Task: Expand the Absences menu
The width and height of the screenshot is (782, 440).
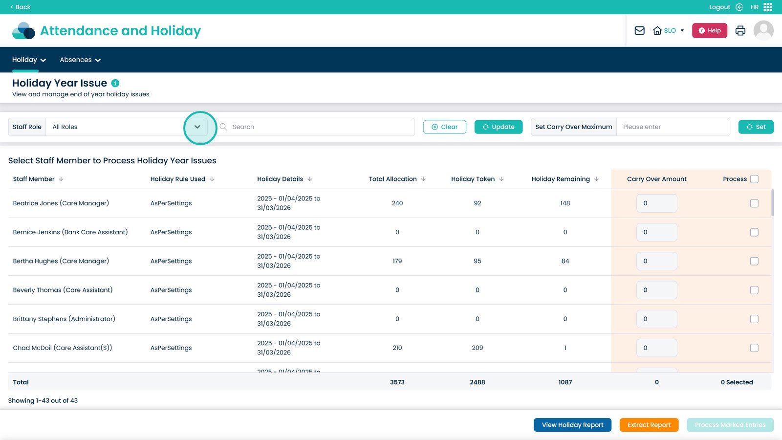Action: click(80, 60)
